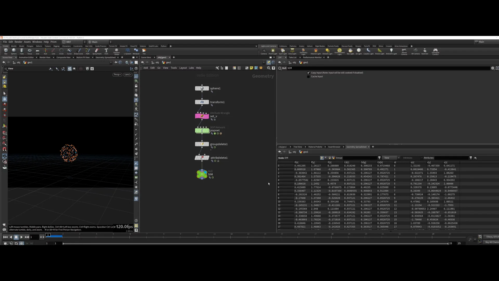Image resolution: width=499 pixels, height=281 pixels.
Task: Click the Point Light shelf tool
Action: coord(273,51)
